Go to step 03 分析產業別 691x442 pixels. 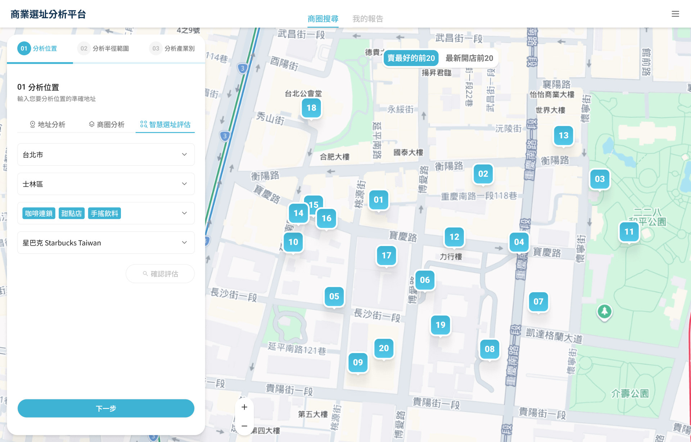pos(172,49)
